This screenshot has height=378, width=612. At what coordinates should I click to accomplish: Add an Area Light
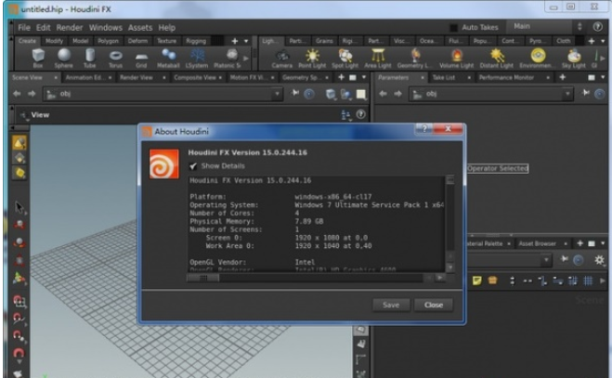tap(378, 59)
